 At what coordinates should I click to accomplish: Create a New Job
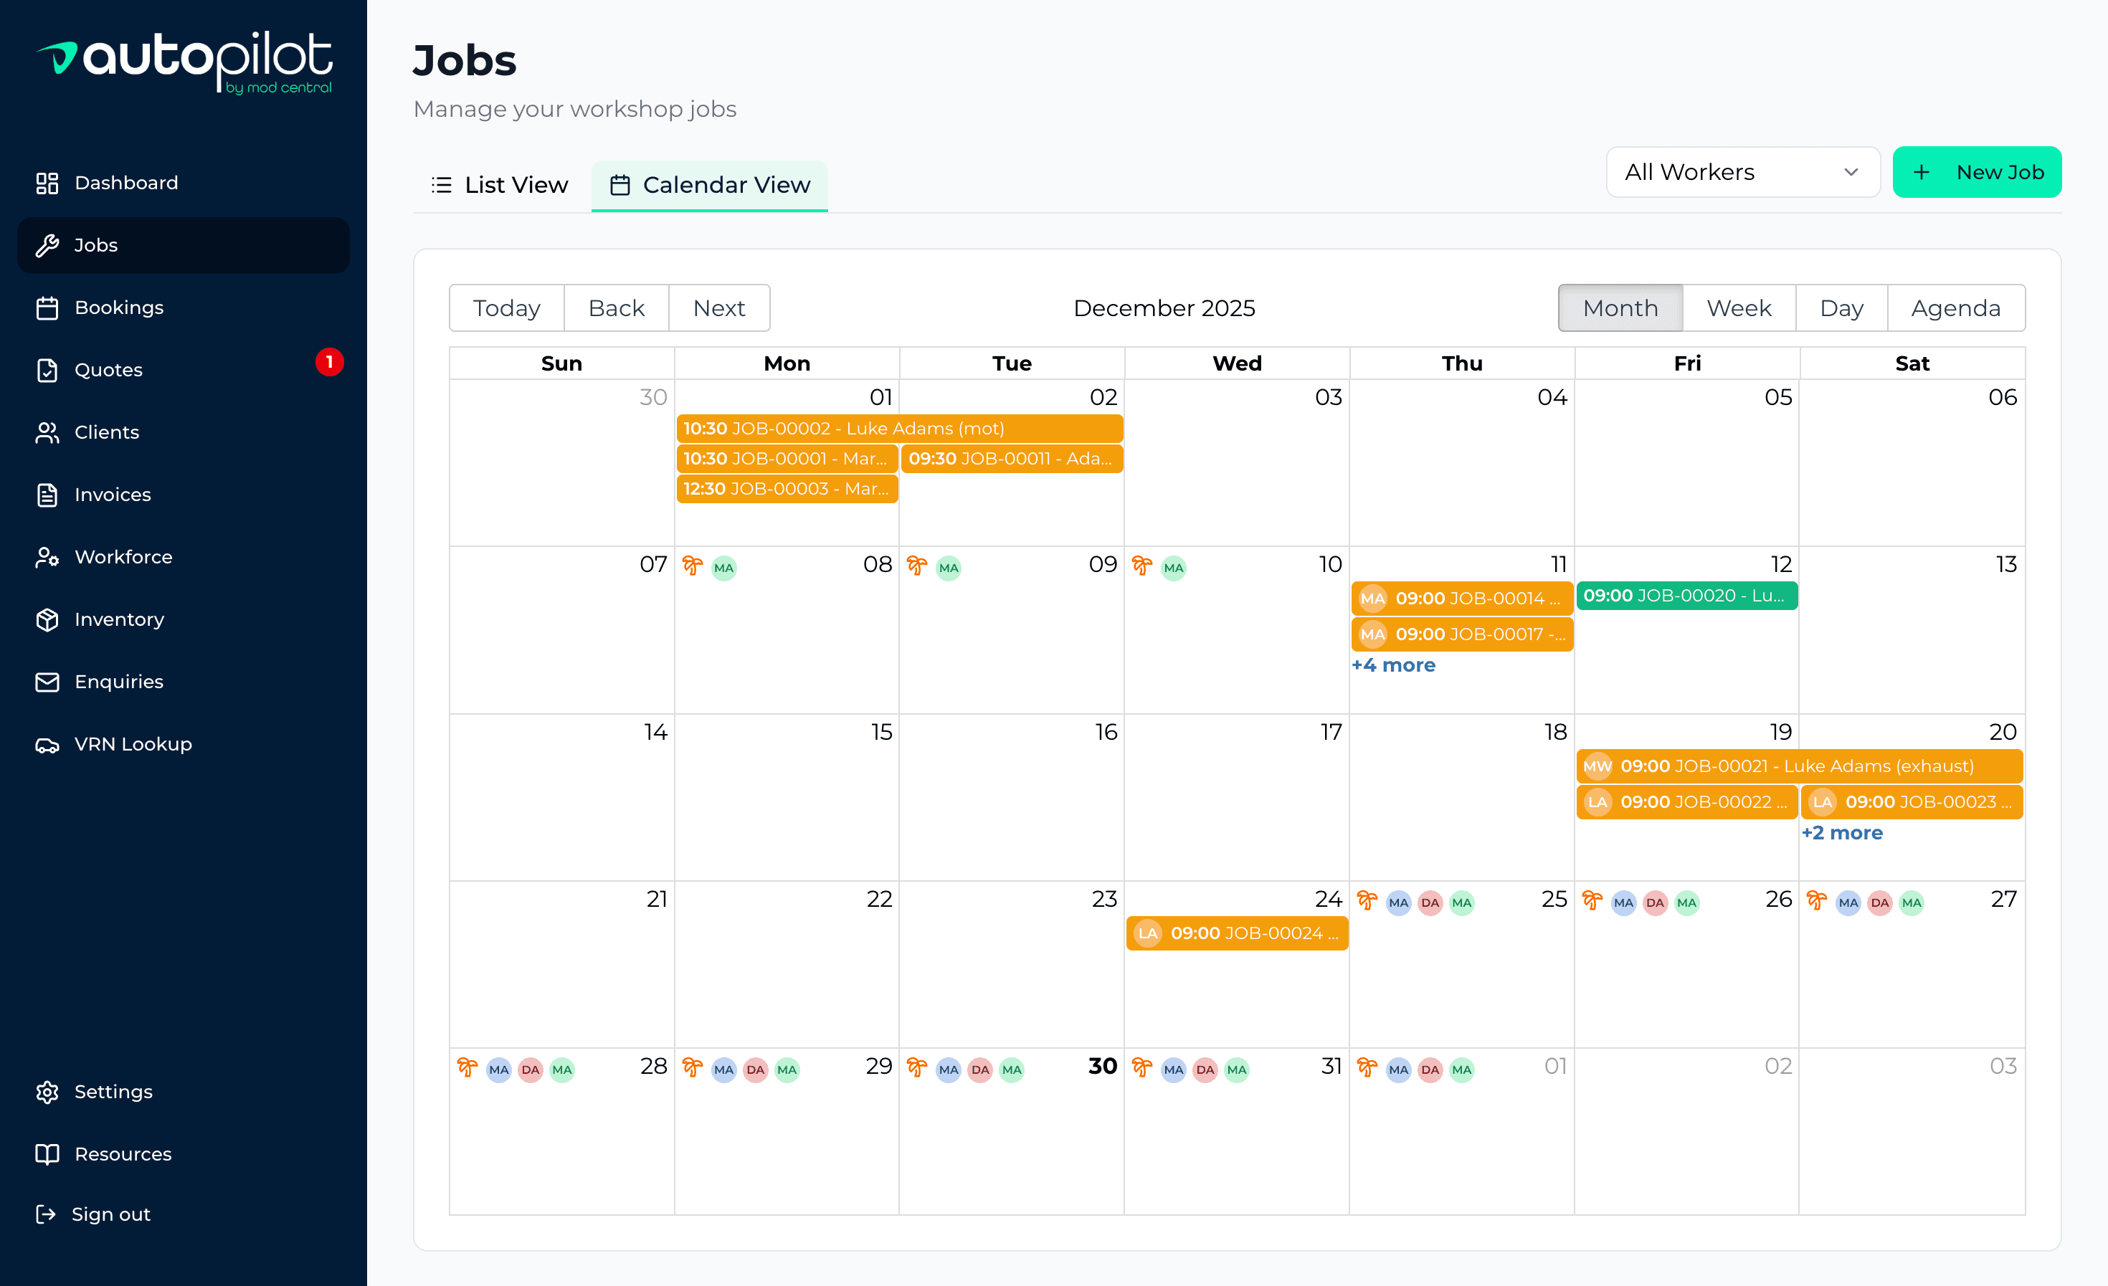click(1977, 172)
